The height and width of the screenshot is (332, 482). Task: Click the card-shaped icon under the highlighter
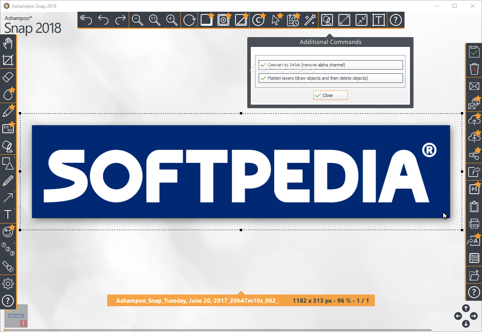[x=8, y=129]
